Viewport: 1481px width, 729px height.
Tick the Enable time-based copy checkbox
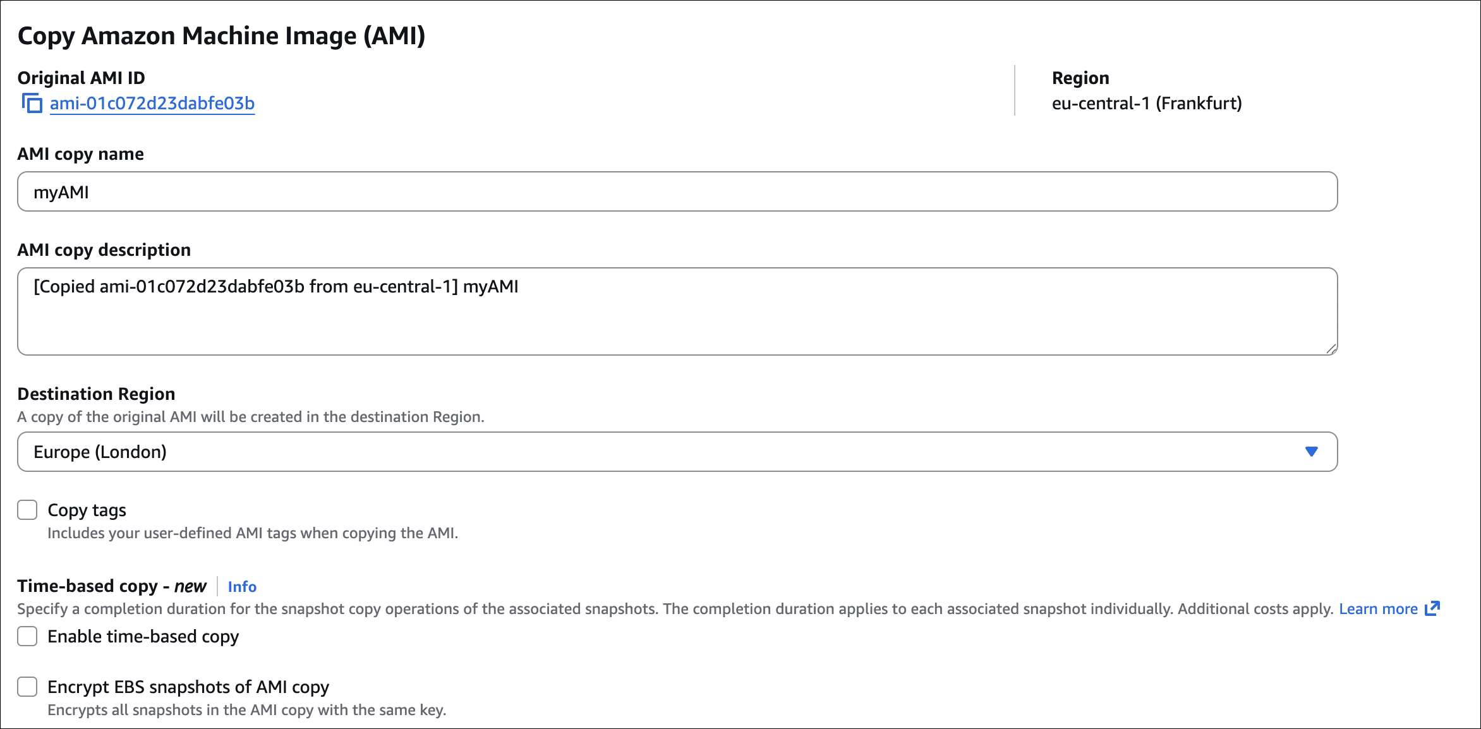tap(27, 636)
